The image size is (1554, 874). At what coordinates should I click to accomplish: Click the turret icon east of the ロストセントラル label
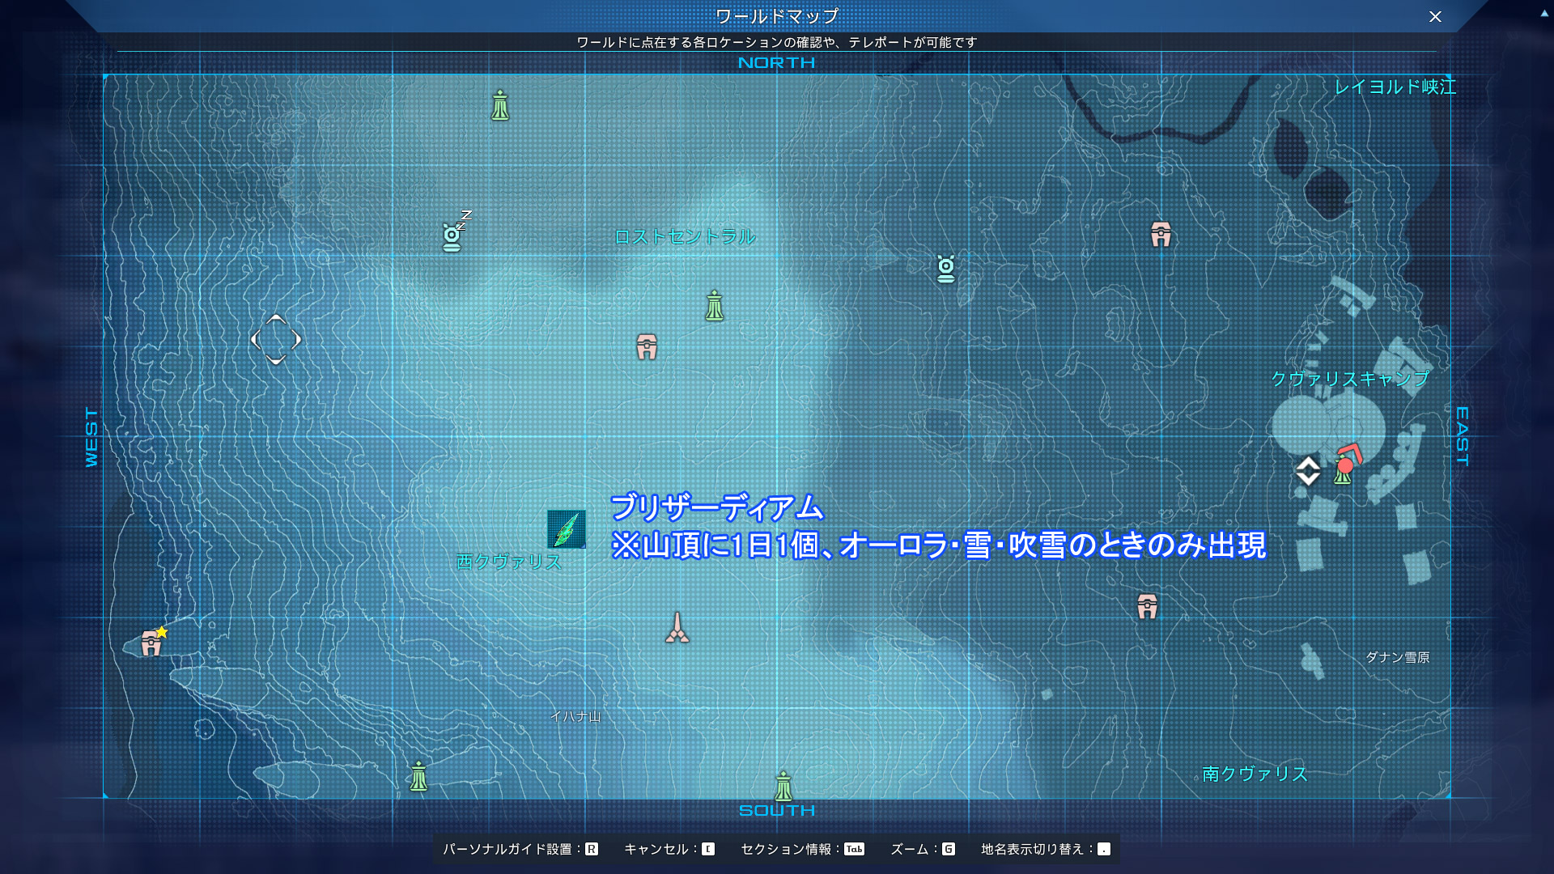pos(945,269)
